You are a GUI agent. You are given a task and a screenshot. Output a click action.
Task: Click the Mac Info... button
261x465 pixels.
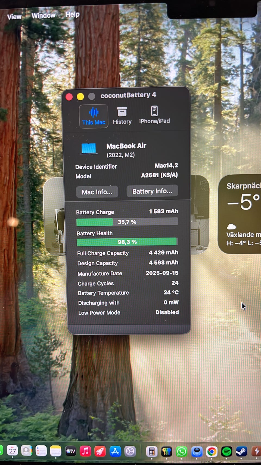pyautogui.click(x=97, y=192)
